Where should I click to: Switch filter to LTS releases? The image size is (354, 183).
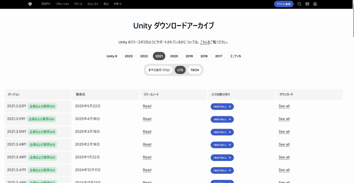180,70
